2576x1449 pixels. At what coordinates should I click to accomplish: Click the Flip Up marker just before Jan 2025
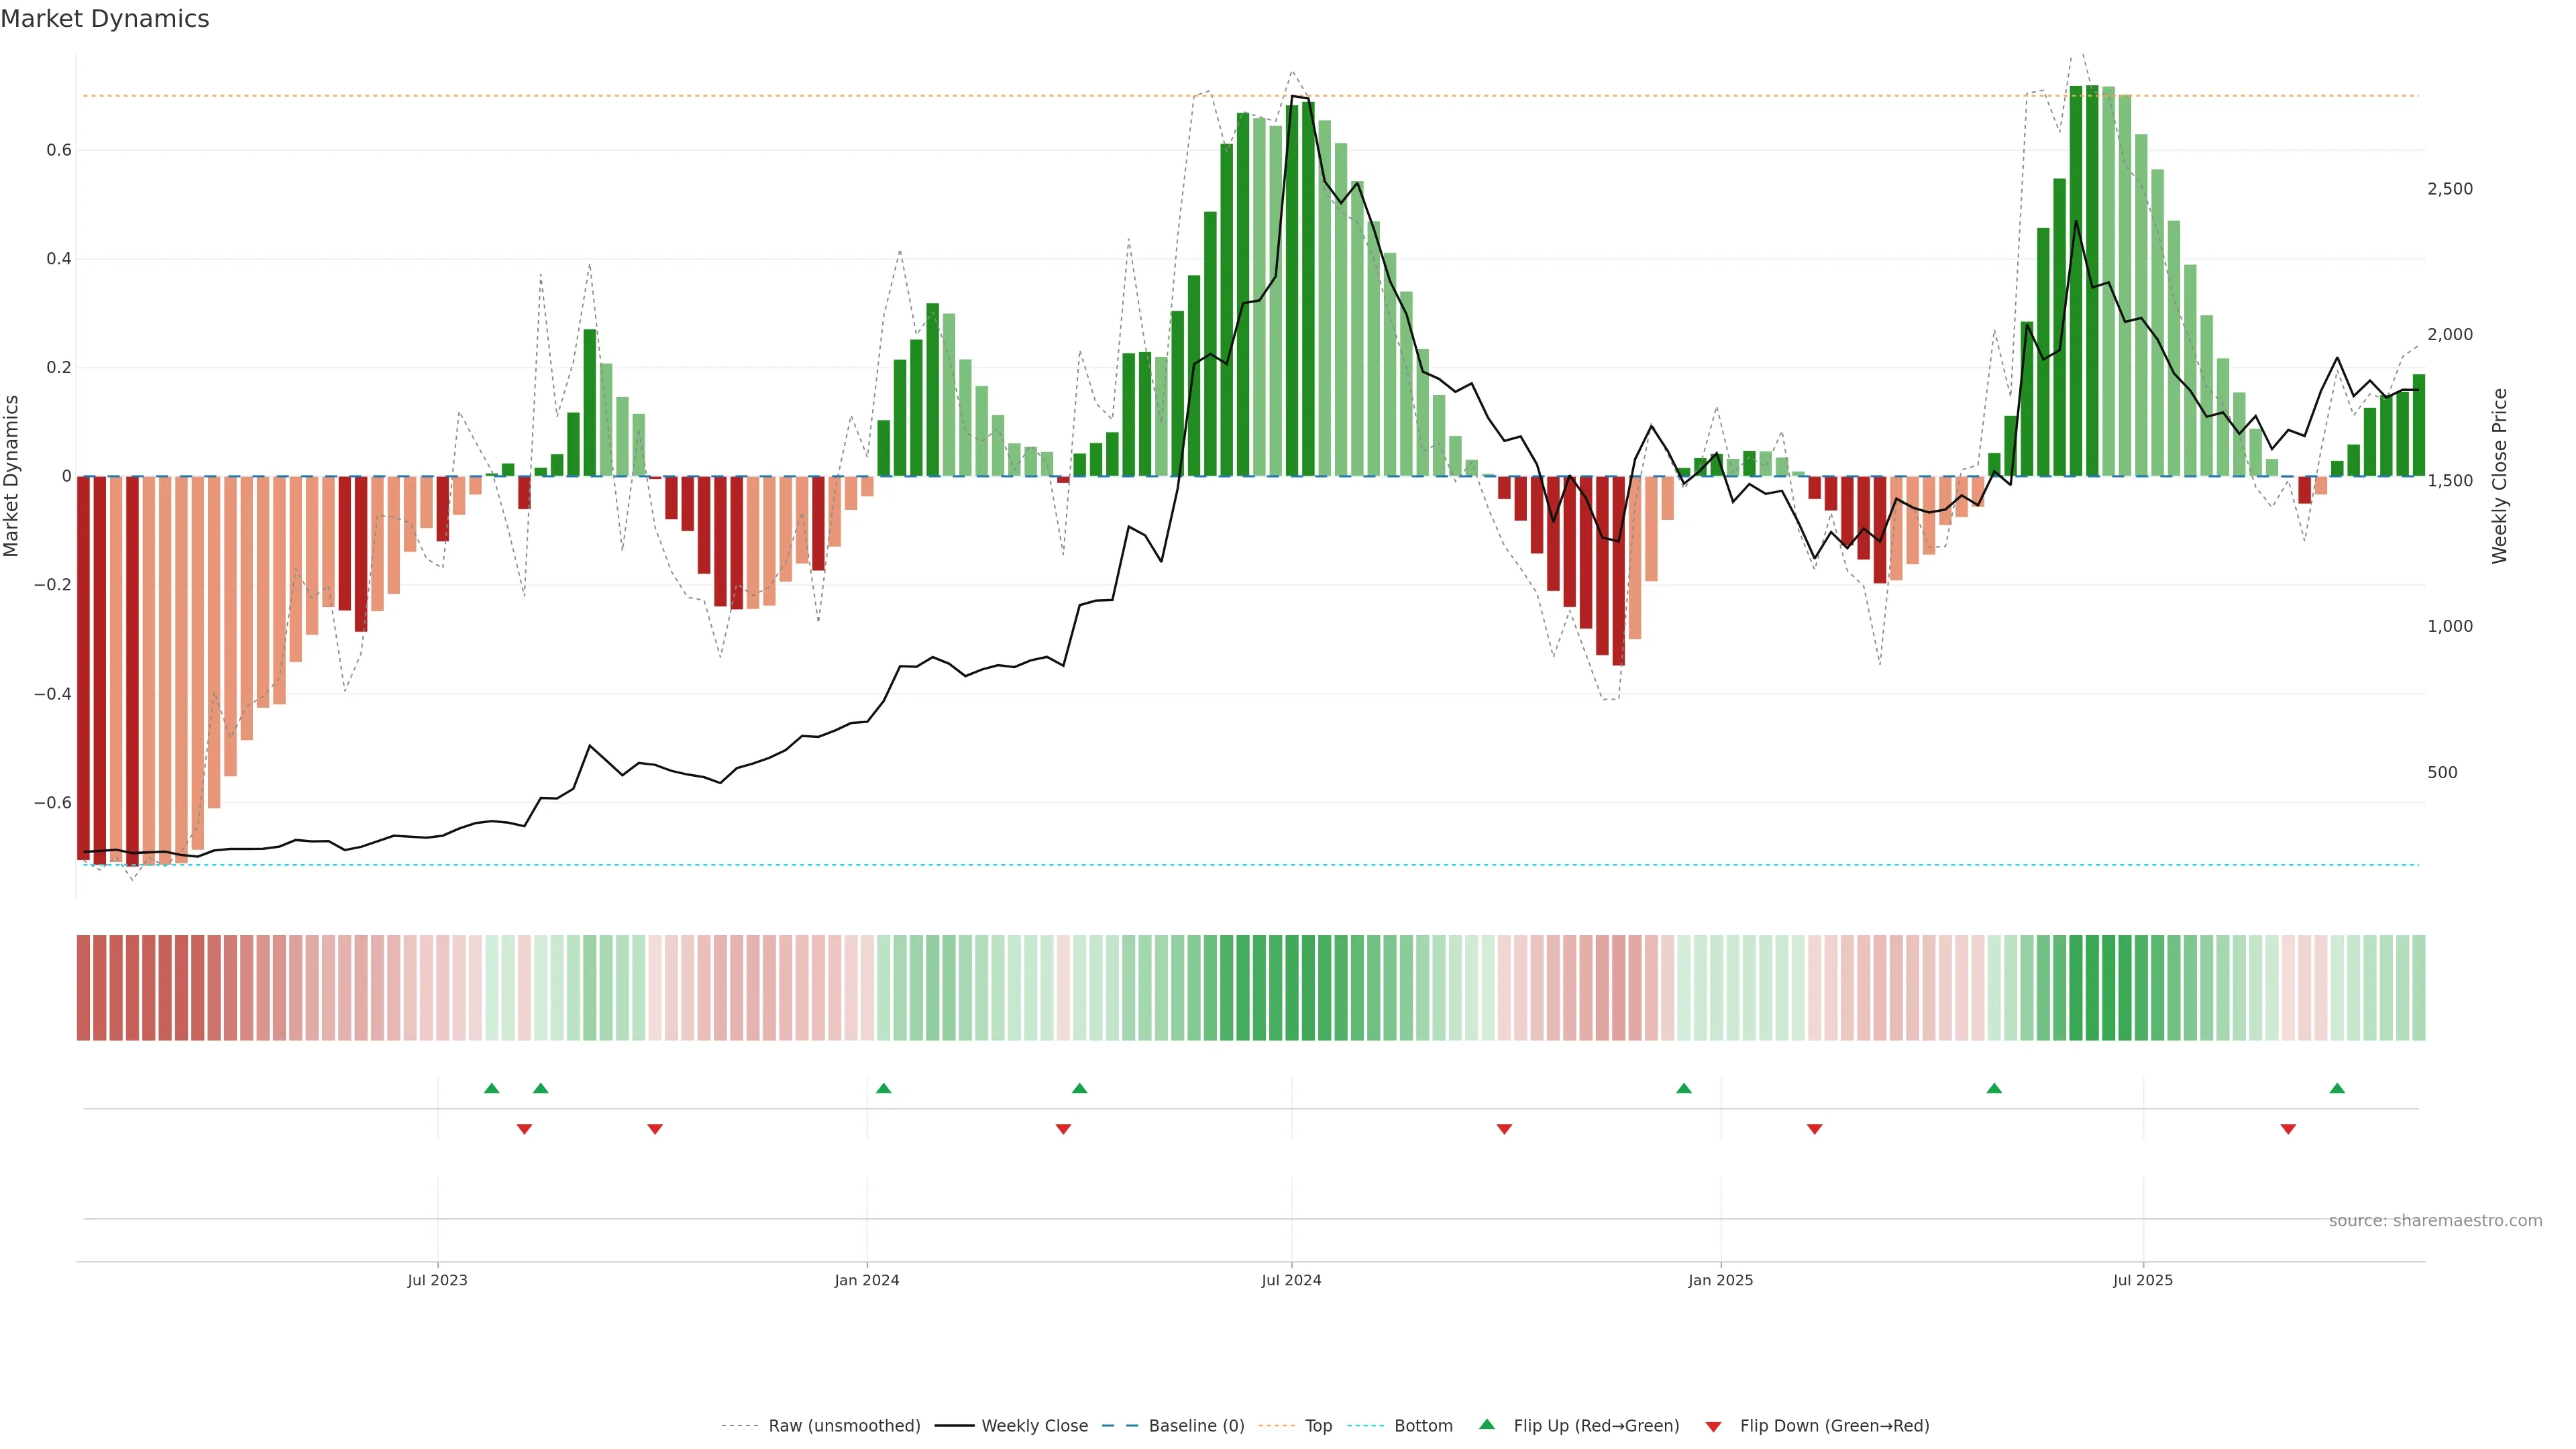coord(1684,1088)
